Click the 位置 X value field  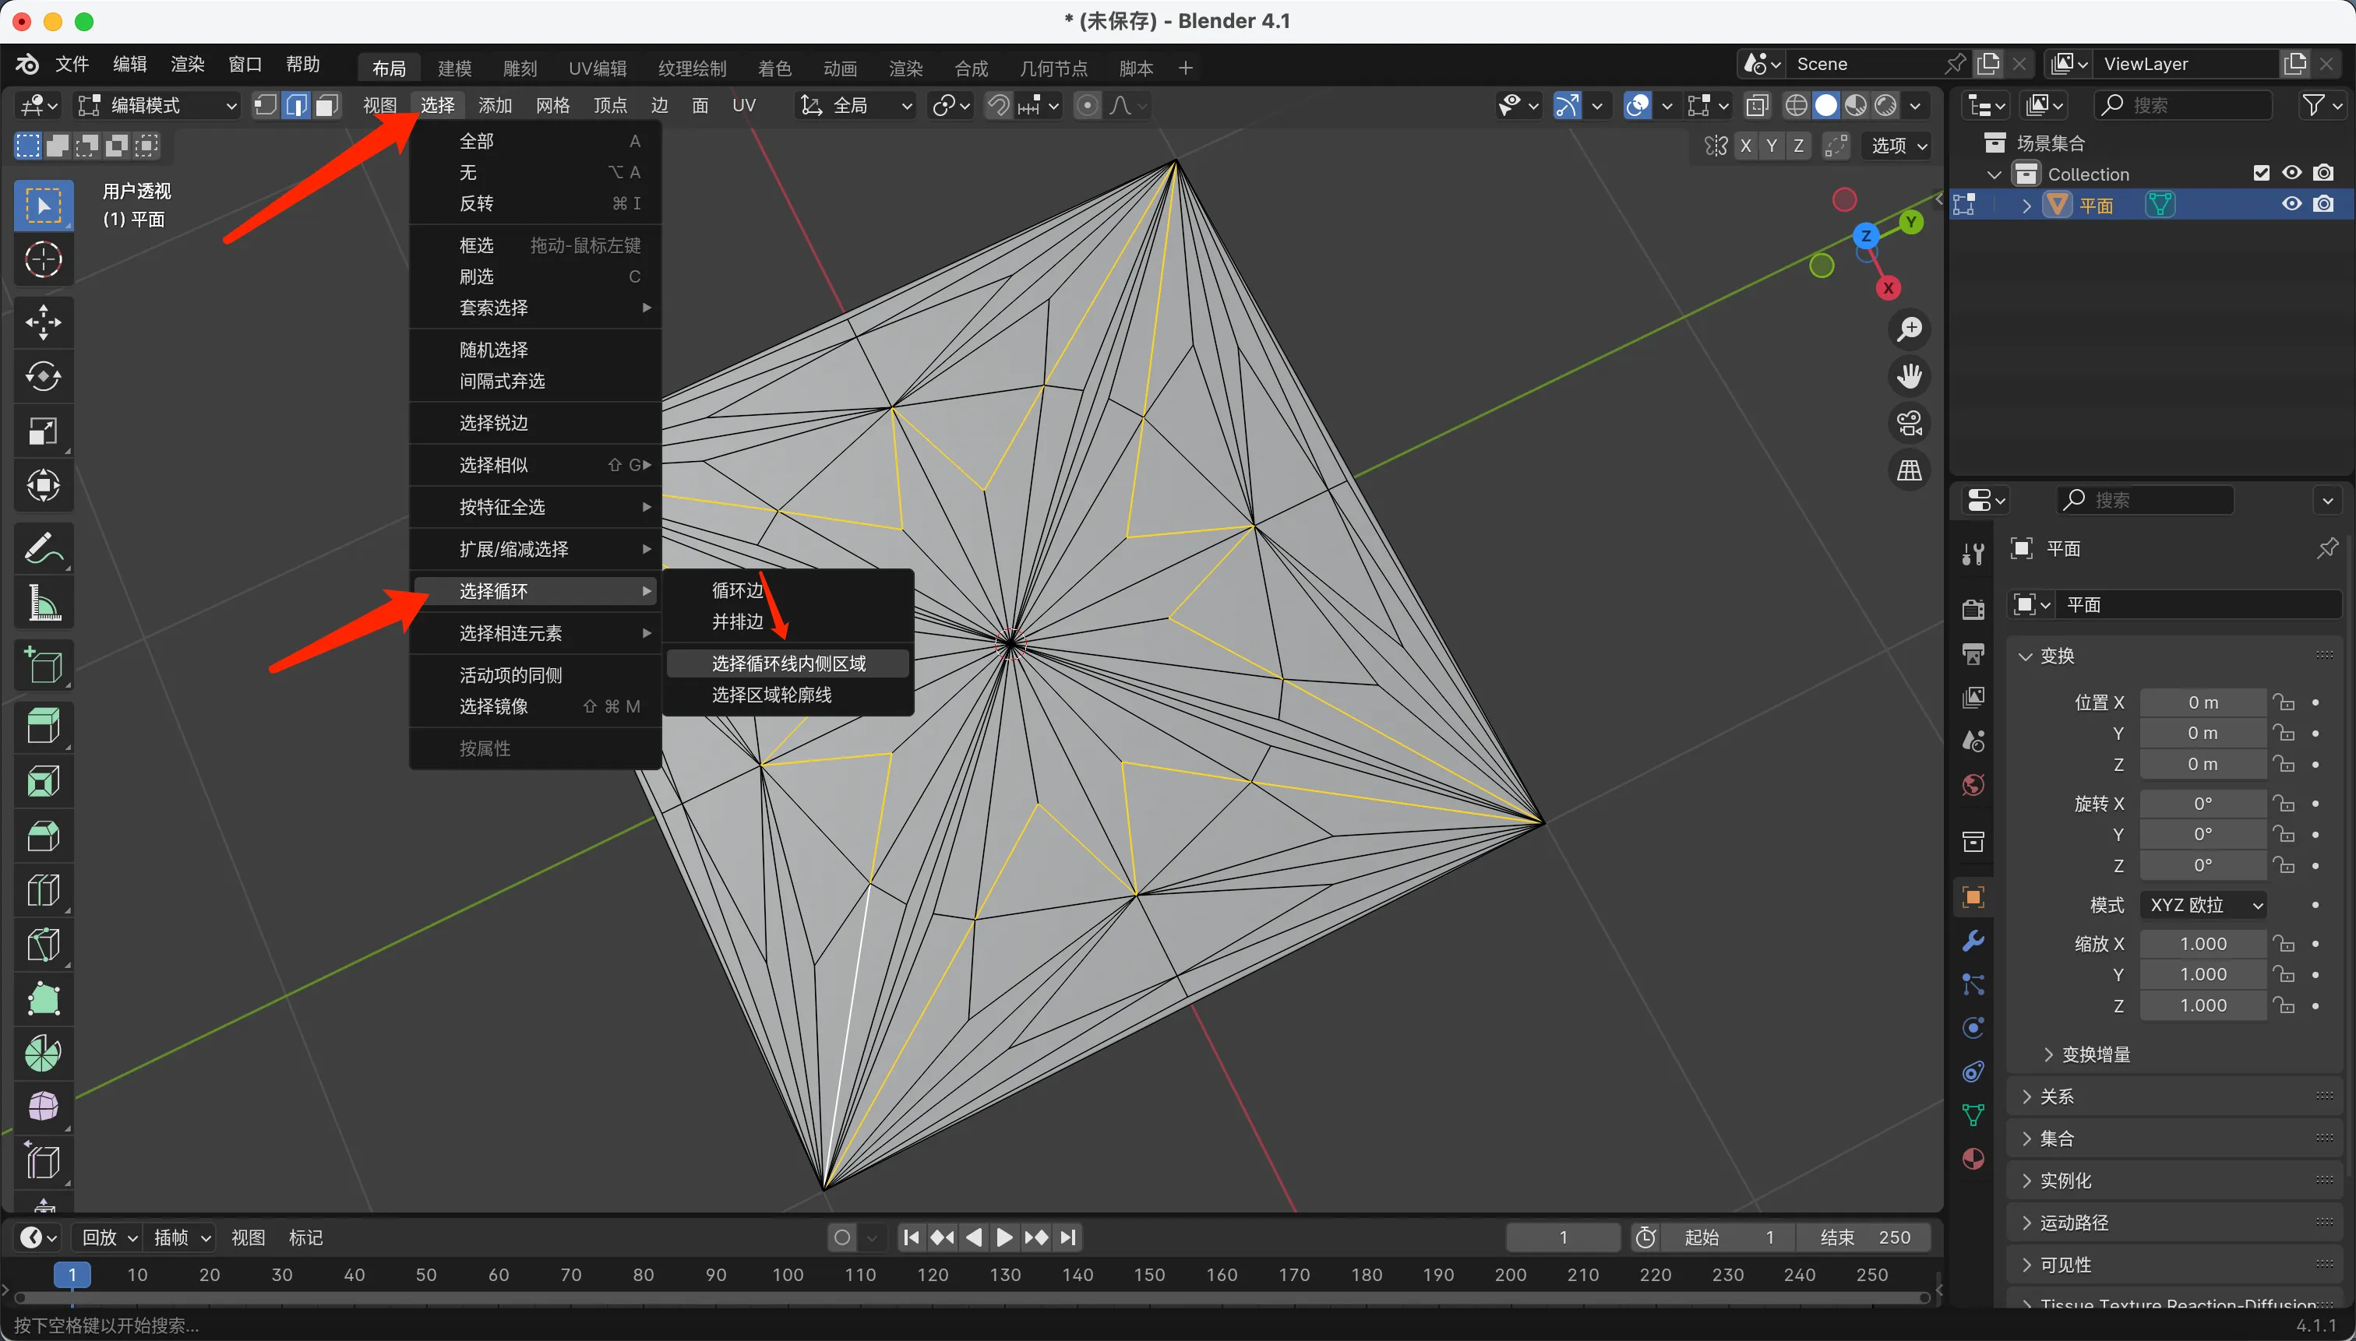[2202, 702]
